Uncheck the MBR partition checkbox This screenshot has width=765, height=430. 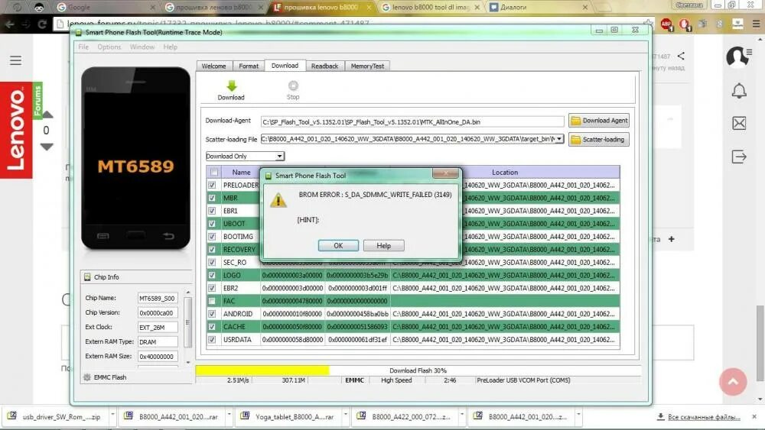click(212, 198)
